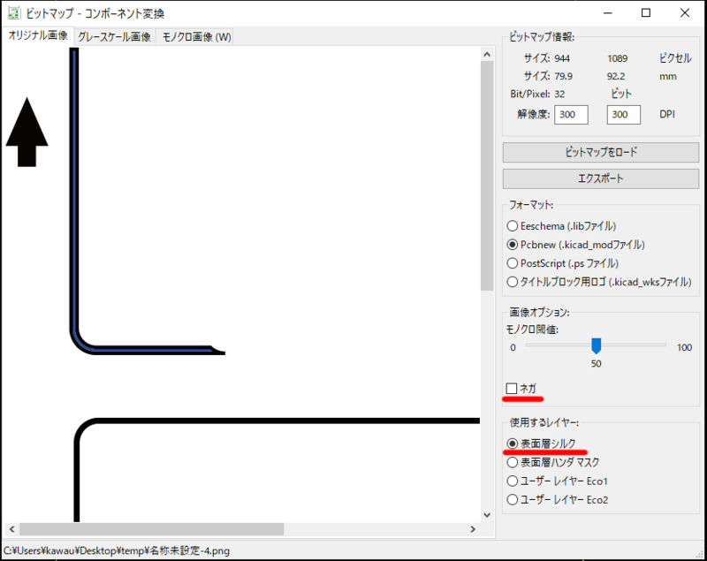Click the KiCad bitmap converter title bar icon
Image resolution: width=707 pixels, height=561 pixels.
tap(12, 12)
